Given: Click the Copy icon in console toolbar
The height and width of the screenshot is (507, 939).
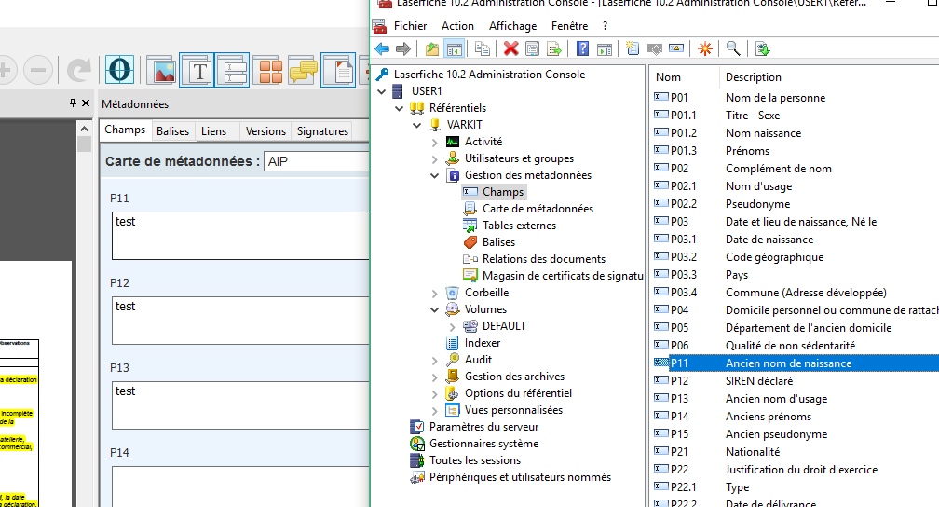Looking at the screenshot, I should click(483, 49).
